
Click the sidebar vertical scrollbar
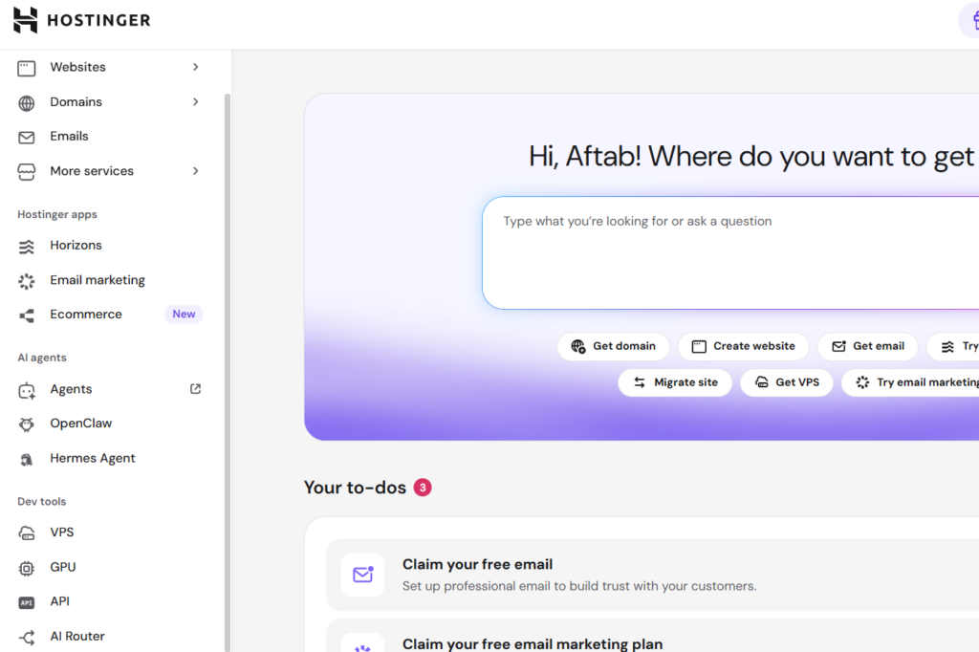point(228,373)
